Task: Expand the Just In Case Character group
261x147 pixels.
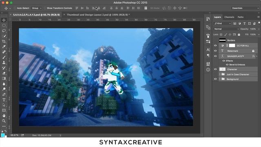Action: tap(220, 74)
